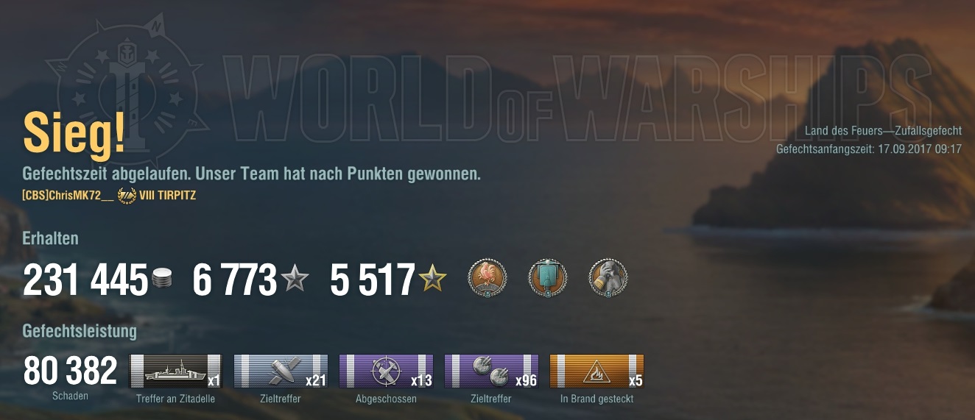Click the In Brand gesteckt ribbon

[596, 371]
